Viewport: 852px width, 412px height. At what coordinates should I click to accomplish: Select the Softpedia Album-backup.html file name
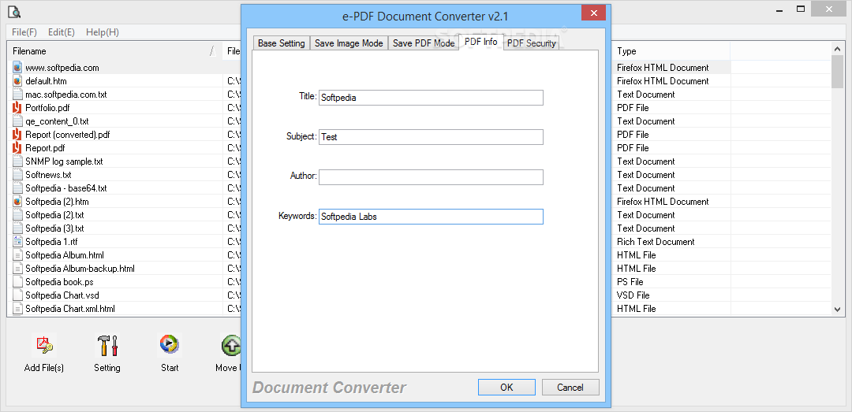point(80,269)
